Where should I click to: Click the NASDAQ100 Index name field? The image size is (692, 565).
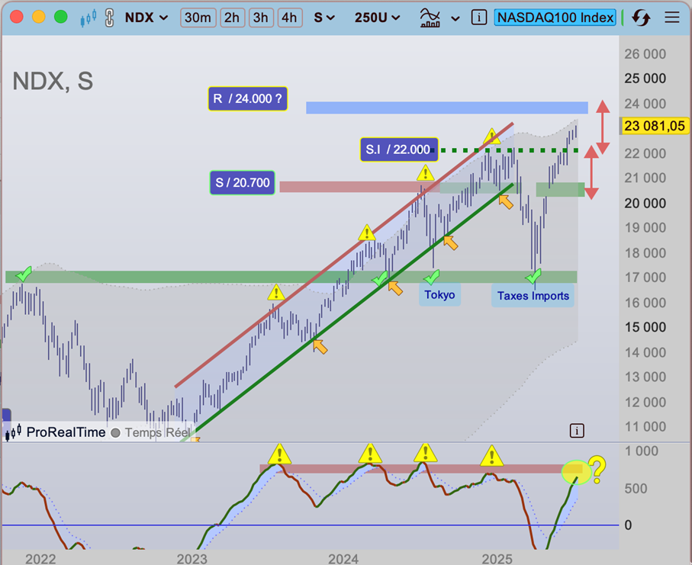coord(555,18)
